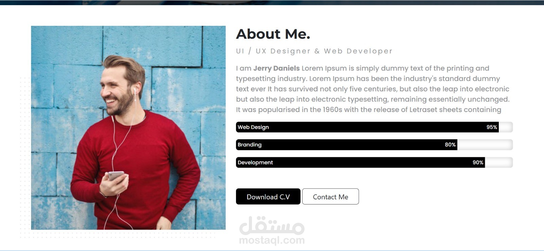Click the smartphone in the photo
The height and width of the screenshot is (251, 544).
(x=116, y=176)
